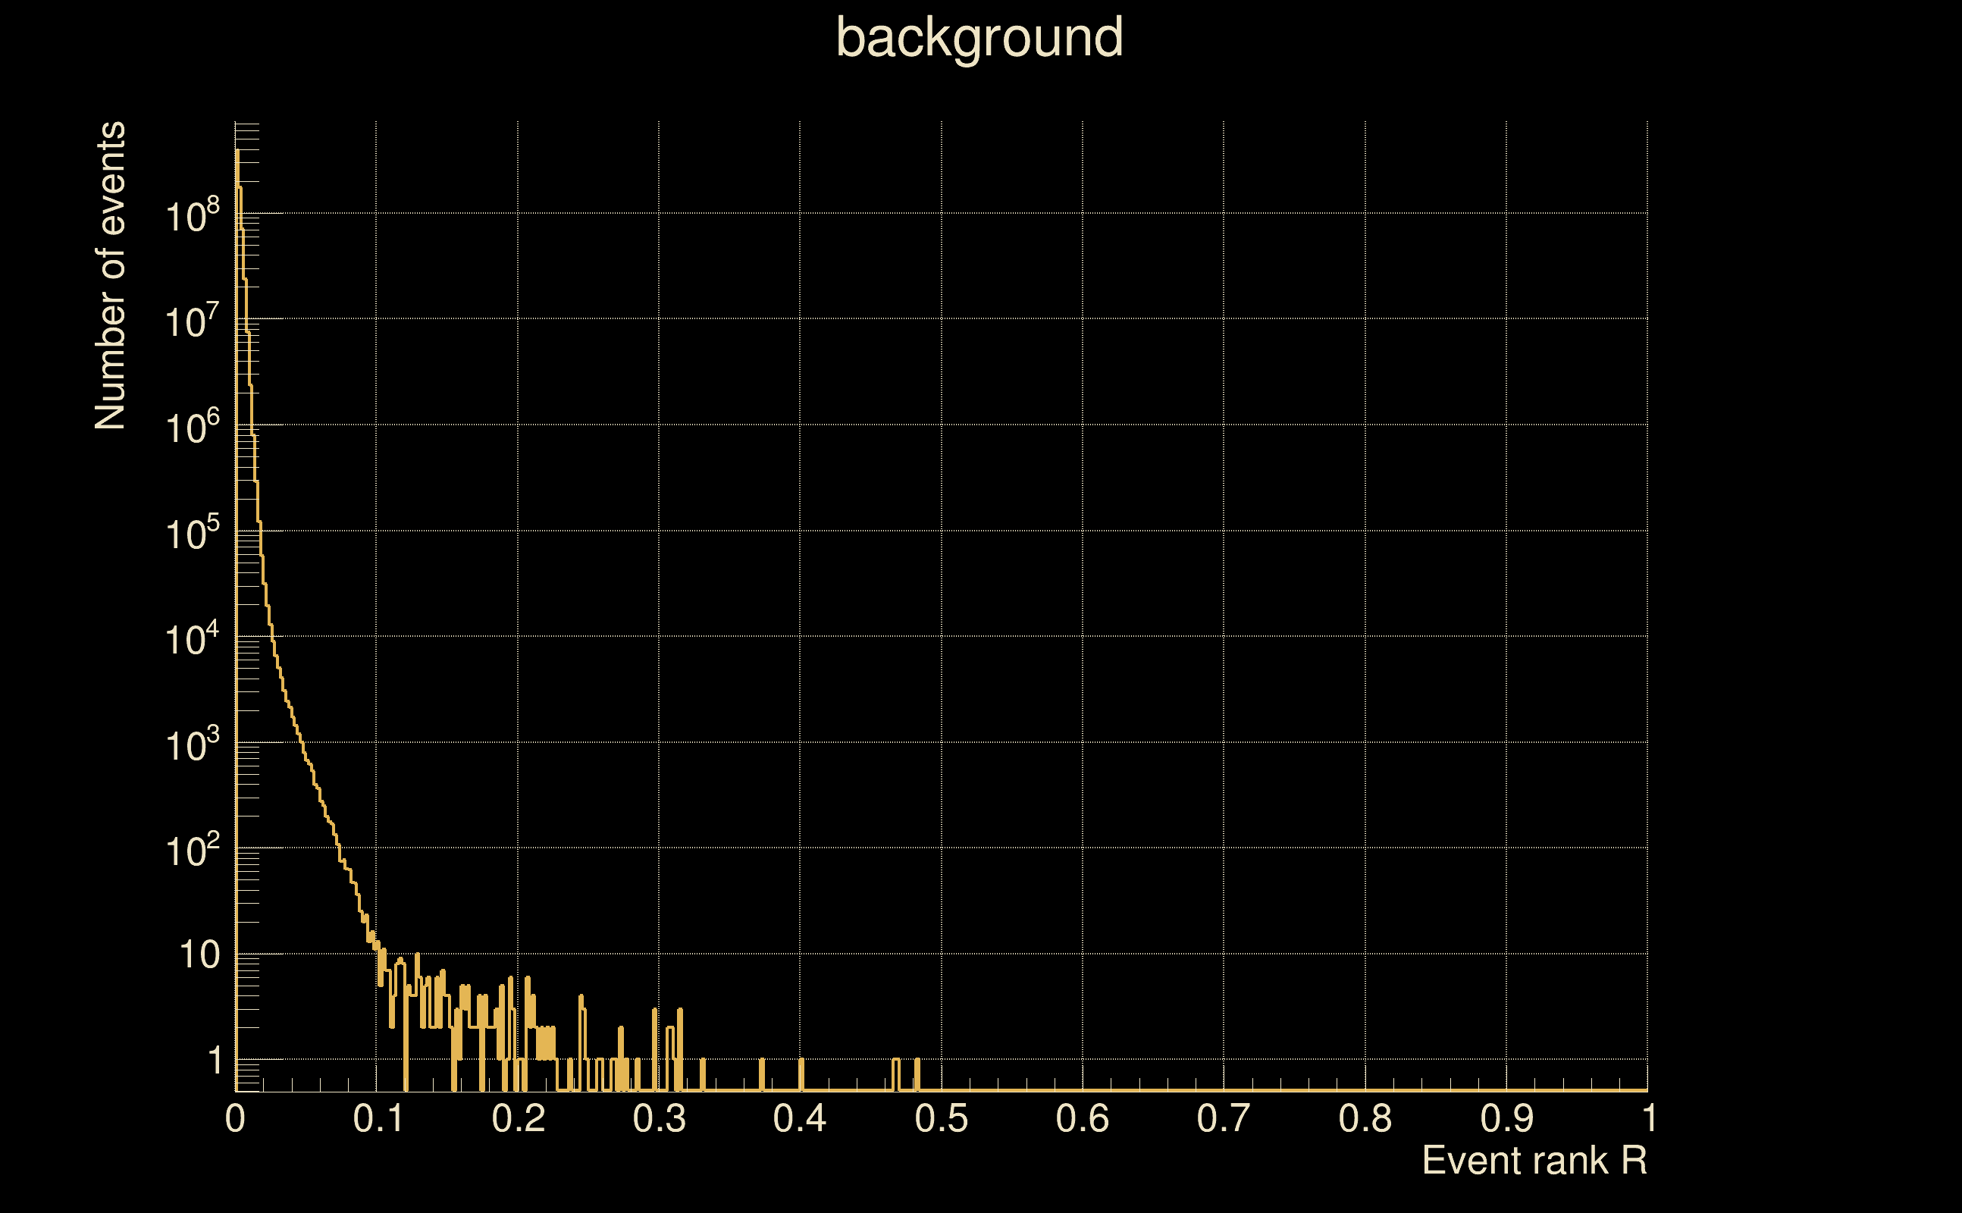
Task: Click the 10^2 y-axis tick label
Action: [192, 851]
